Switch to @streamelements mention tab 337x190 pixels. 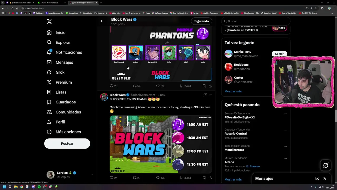click(x=21, y=3)
